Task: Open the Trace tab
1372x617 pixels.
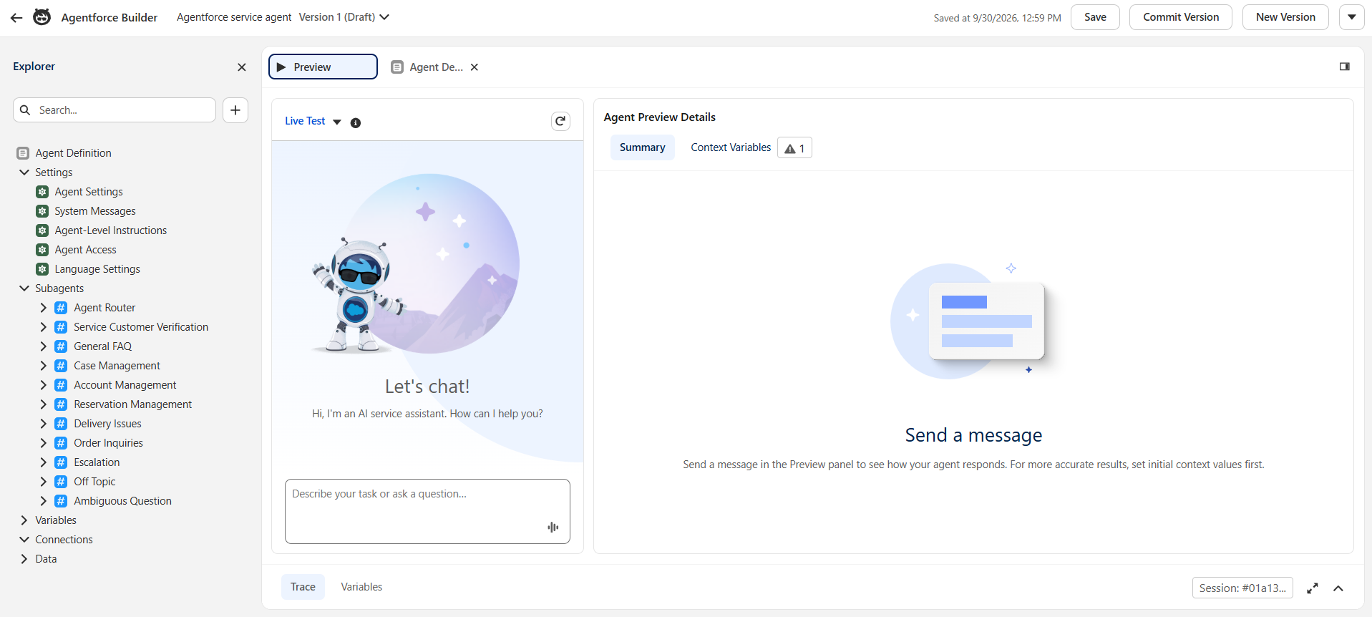Action: tap(303, 587)
